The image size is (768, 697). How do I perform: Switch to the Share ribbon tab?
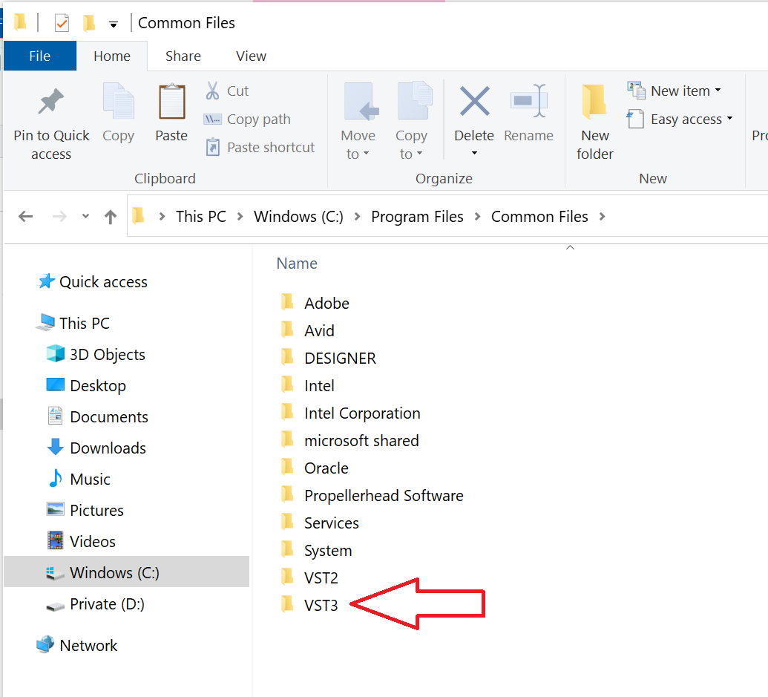pos(183,56)
